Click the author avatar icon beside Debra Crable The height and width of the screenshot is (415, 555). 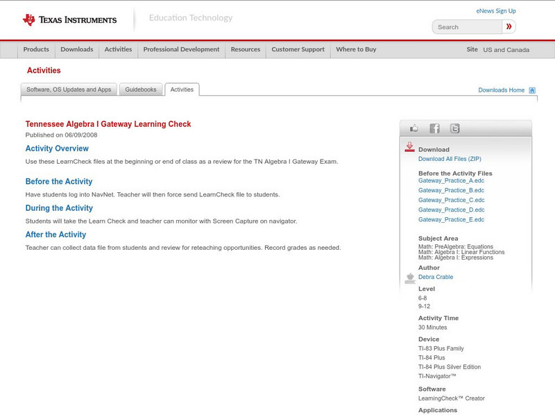[x=409, y=277]
